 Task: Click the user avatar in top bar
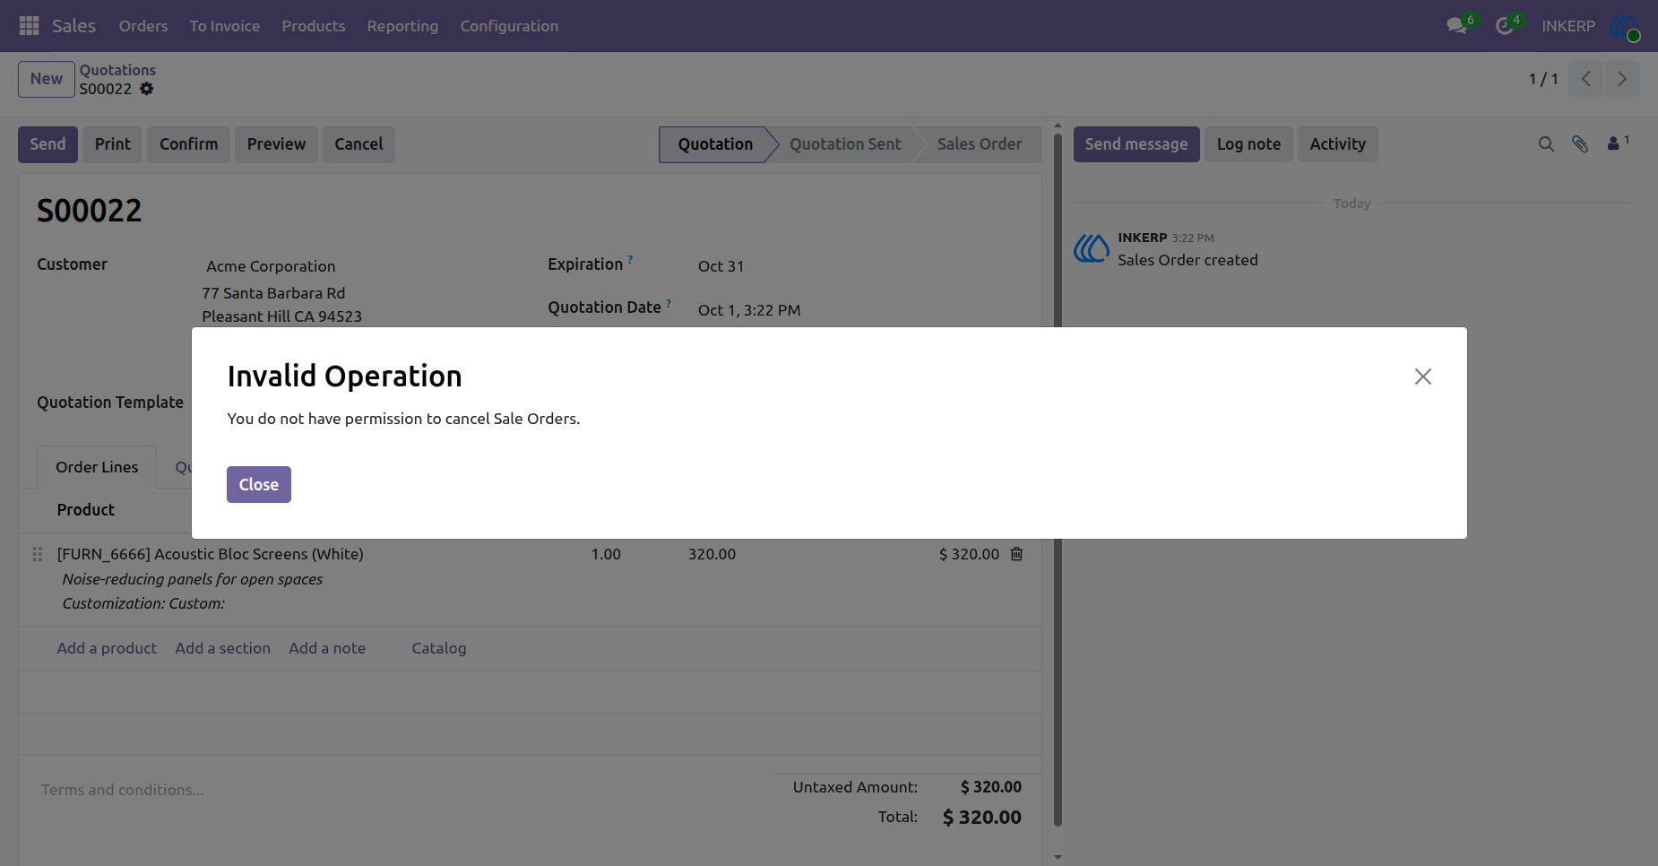click(1625, 26)
